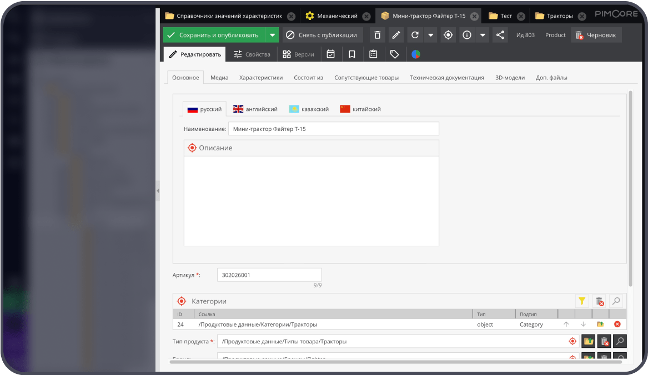
Task: Click the Наименование input field
Action: click(x=334, y=129)
